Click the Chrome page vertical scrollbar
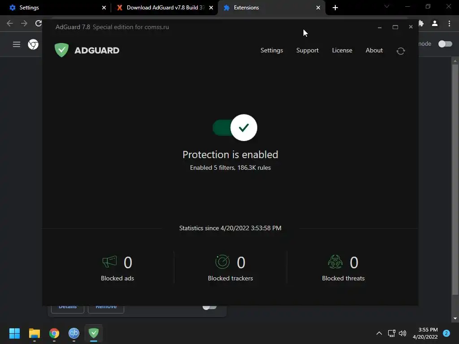 pos(455,180)
